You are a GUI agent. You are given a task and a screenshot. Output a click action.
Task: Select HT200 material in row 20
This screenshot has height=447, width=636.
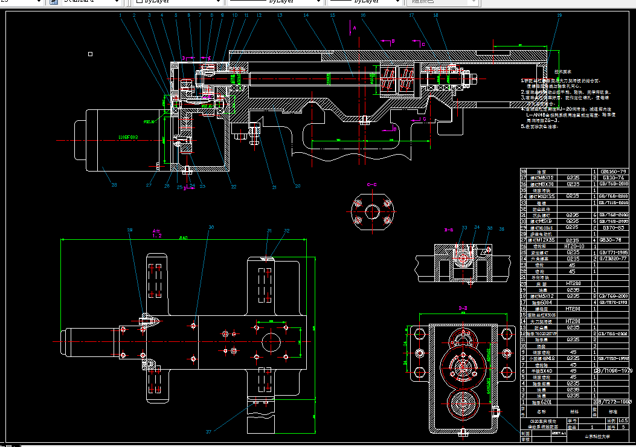point(573,283)
